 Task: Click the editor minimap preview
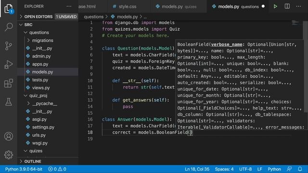tap(295, 23)
